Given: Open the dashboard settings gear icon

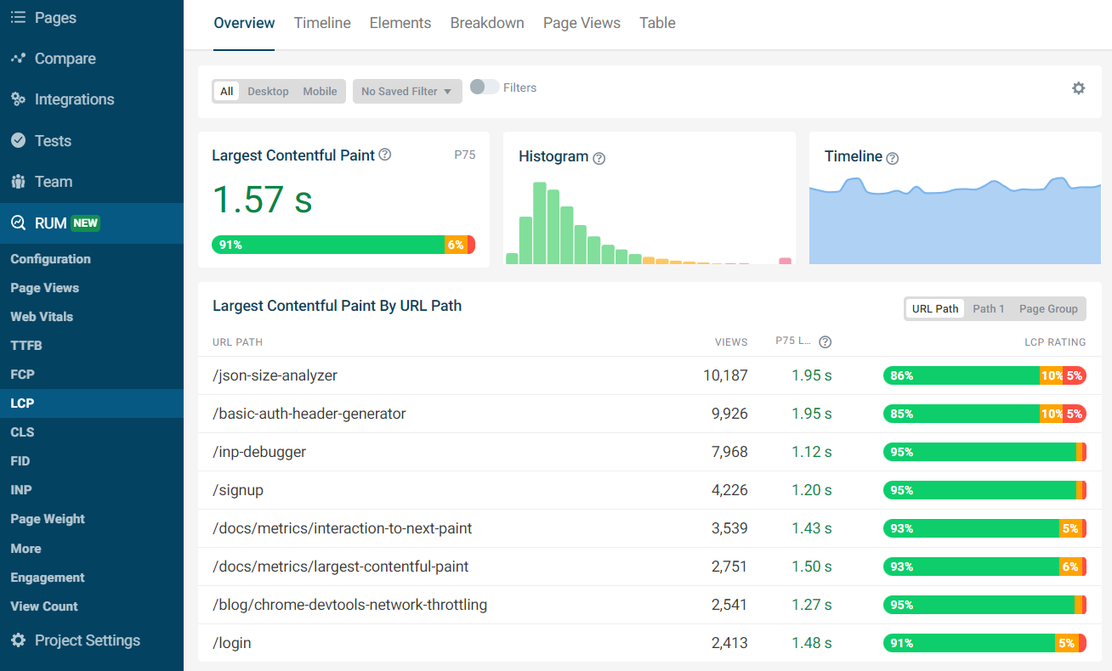Looking at the screenshot, I should tap(1078, 87).
